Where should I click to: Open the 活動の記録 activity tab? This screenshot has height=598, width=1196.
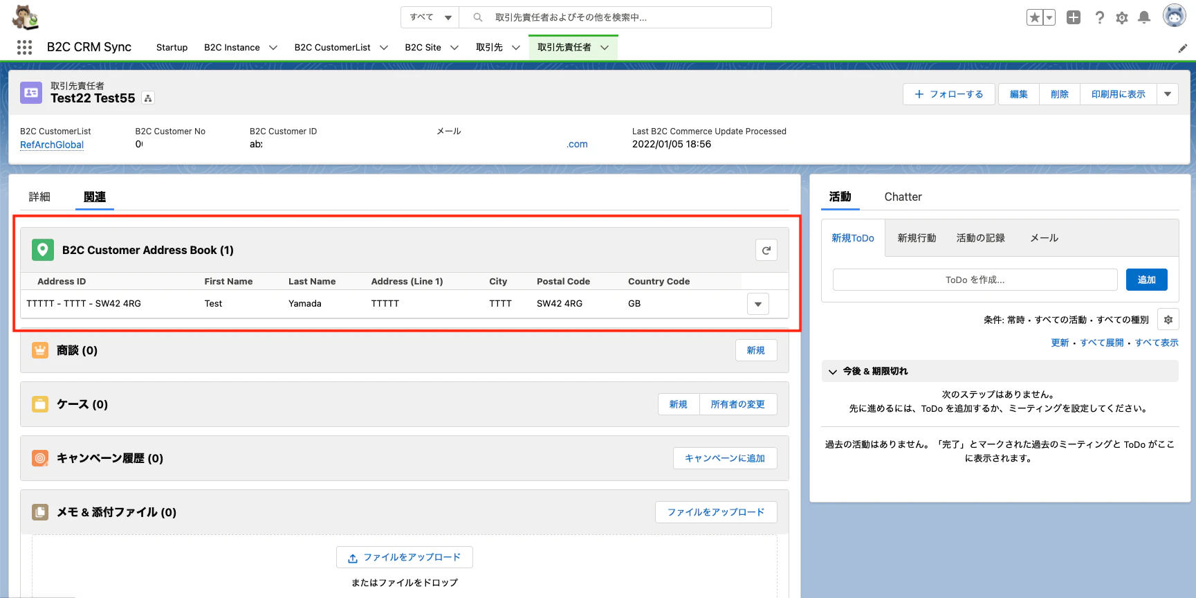[x=980, y=238]
